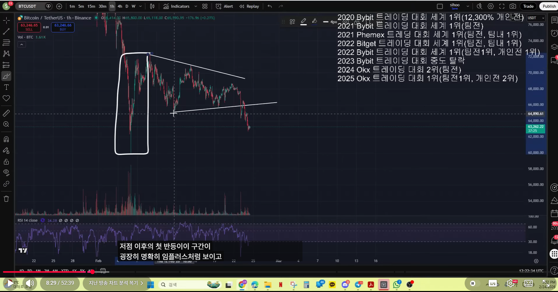Toggle hide all drawings eye icon
The width and height of the screenshot is (558, 292).
click(x=6, y=173)
